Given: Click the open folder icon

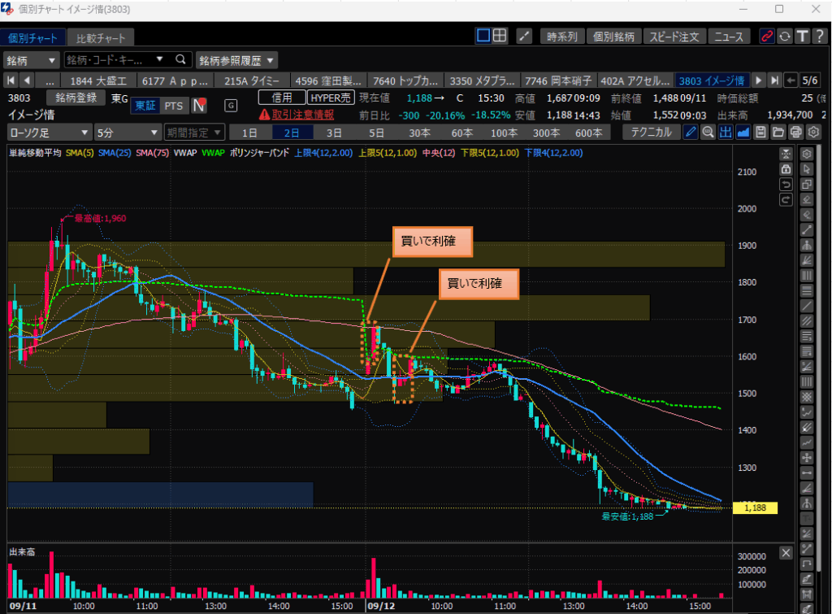Looking at the screenshot, I should coord(778,133).
